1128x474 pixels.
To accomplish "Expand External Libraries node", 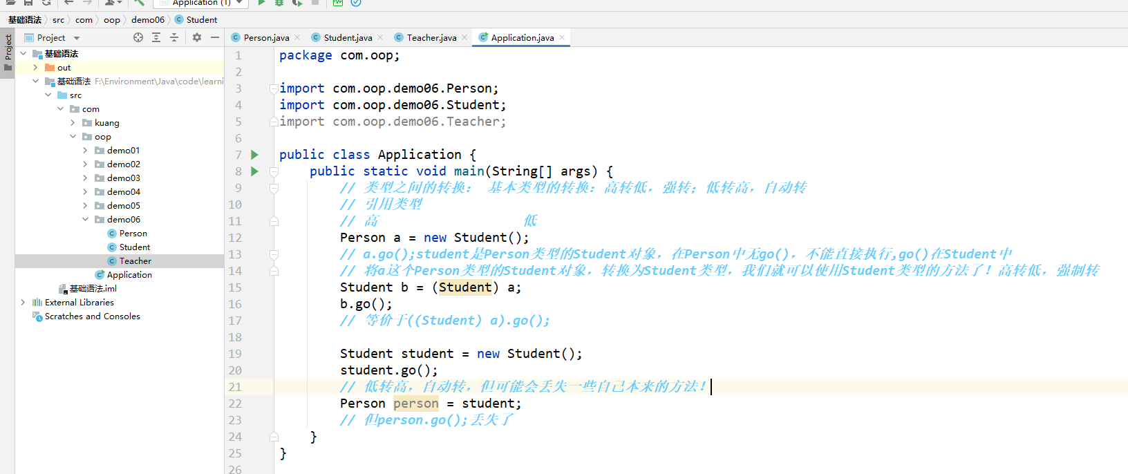I will coord(23,302).
